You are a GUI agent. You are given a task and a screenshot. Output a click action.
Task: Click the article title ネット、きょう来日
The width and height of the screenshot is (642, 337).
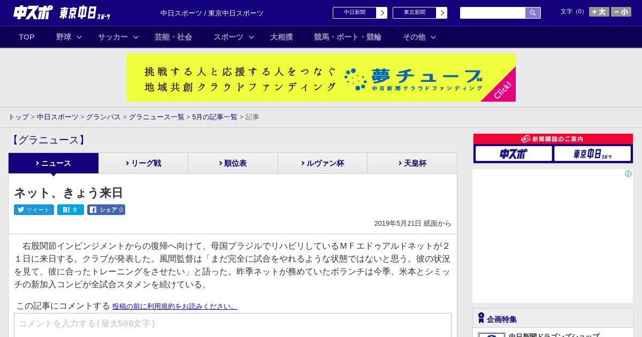pyautogui.click(x=68, y=193)
